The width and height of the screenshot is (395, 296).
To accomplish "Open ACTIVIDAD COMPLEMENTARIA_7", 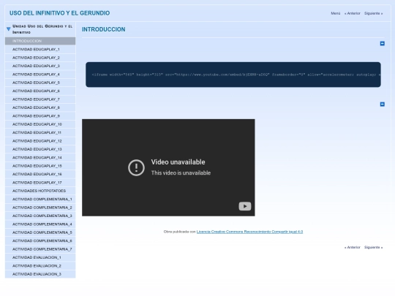I will click(40, 249).
